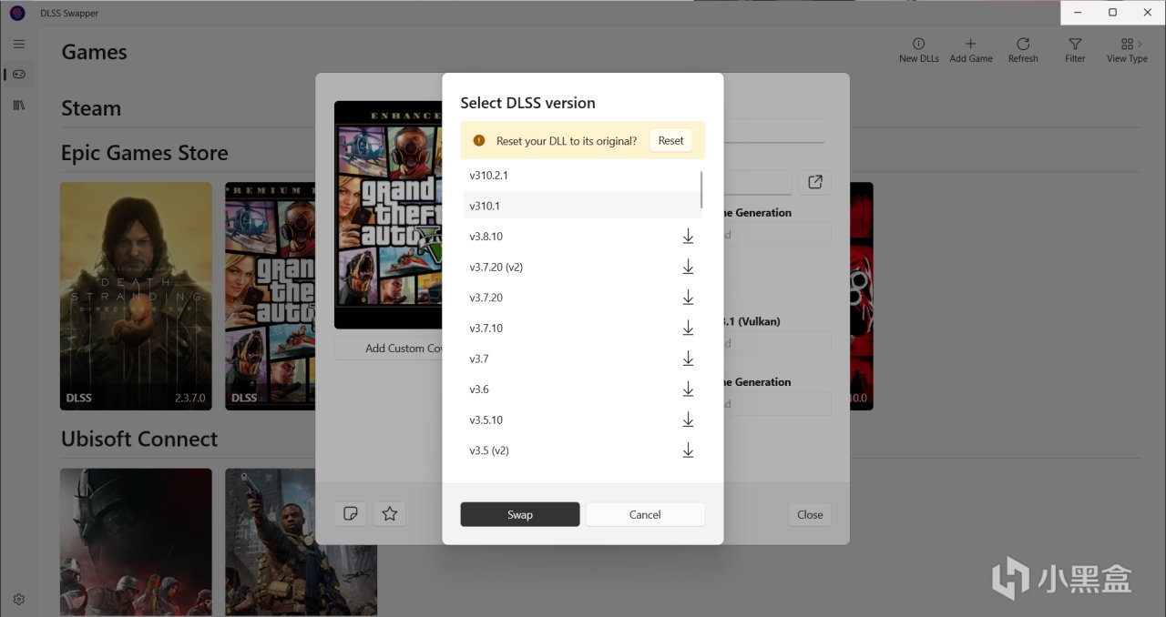The width and height of the screenshot is (1166, 617).
Task: Click the Steam section heading
Action: [91, 108]
